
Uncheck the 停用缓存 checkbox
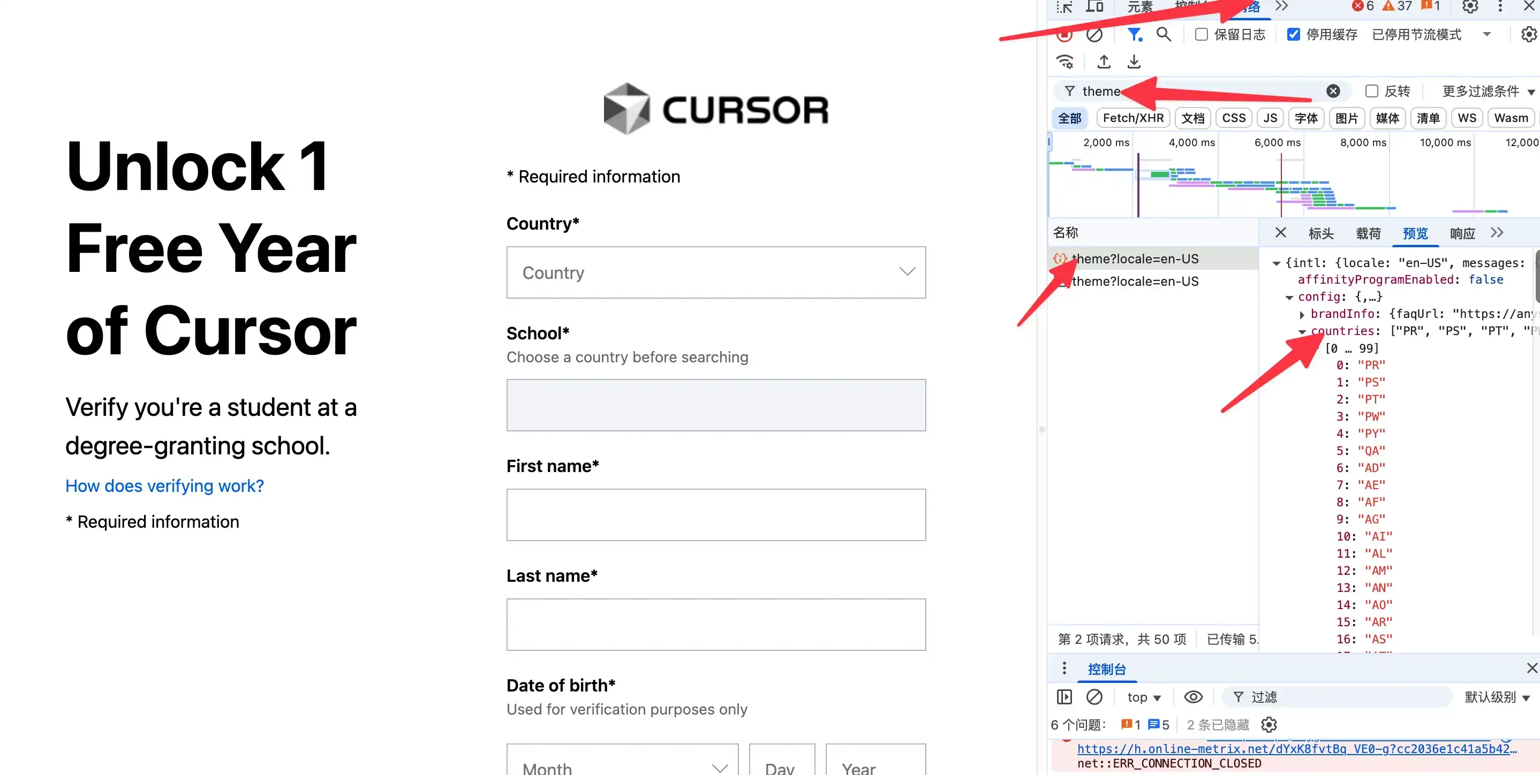[x=1293, y=35]
